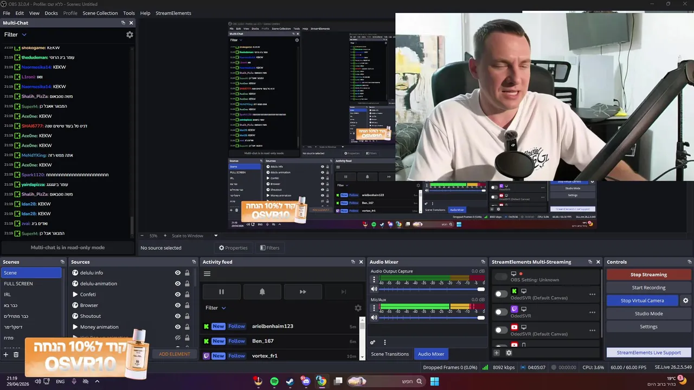Viewport: 694px width, 390px height.
Task: Open Activity feed settings gear
Action: [358, 308]
